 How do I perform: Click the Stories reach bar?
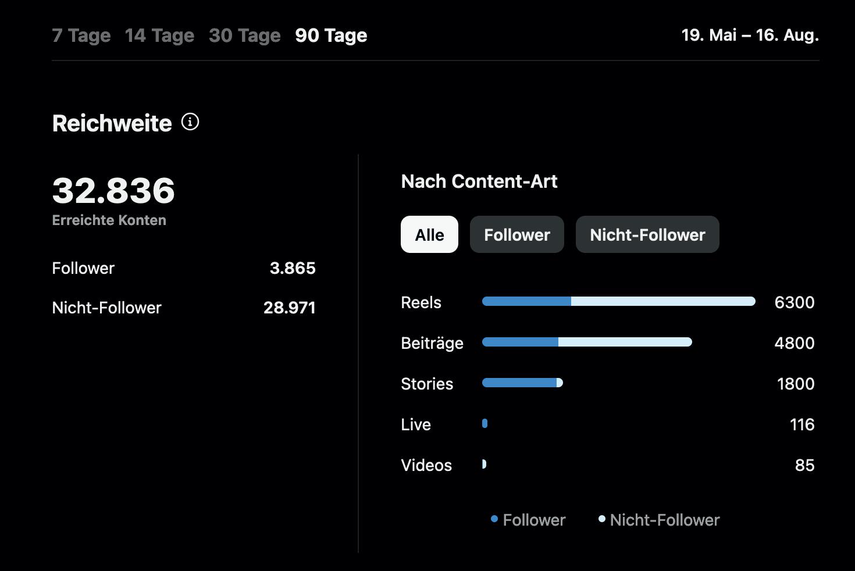(522, 383)
